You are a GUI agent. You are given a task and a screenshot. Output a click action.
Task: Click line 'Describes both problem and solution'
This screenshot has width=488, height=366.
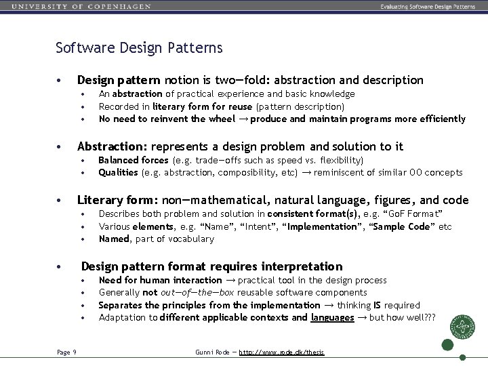tap(270, 214)
